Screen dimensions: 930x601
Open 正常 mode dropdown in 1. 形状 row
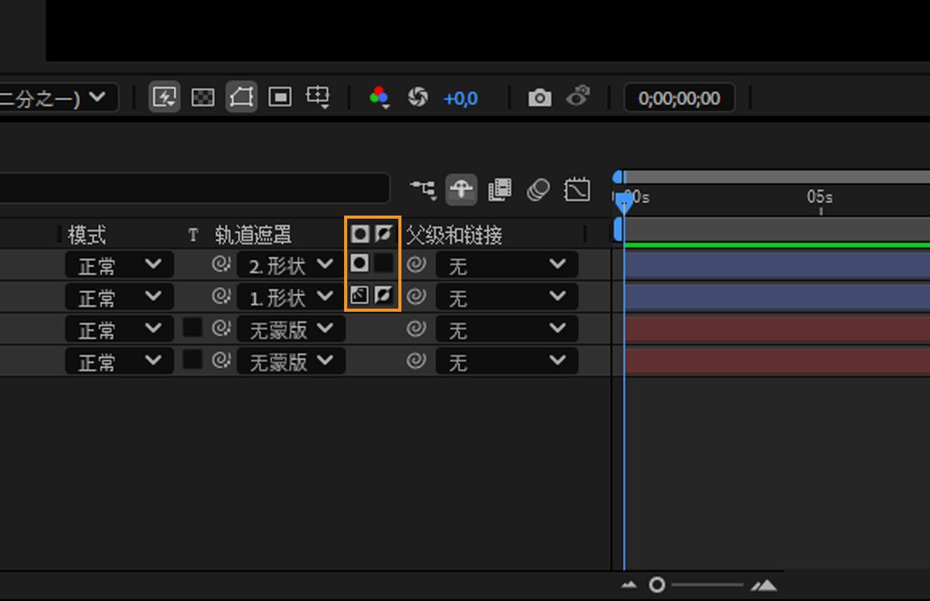click(x=119, y=298)
